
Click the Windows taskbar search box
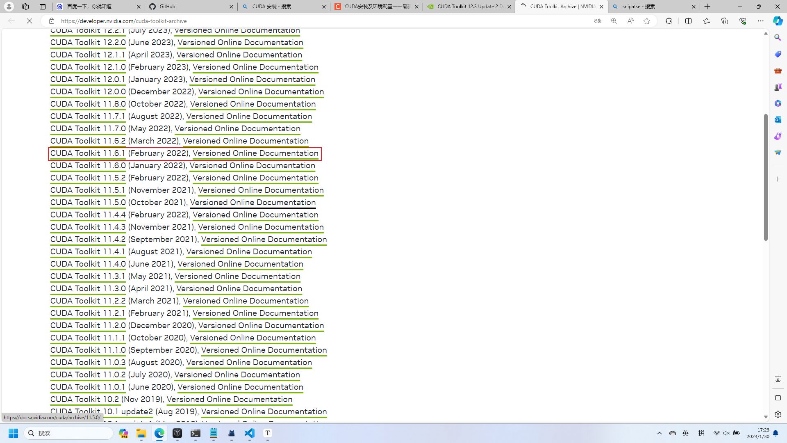pos(69,433)
